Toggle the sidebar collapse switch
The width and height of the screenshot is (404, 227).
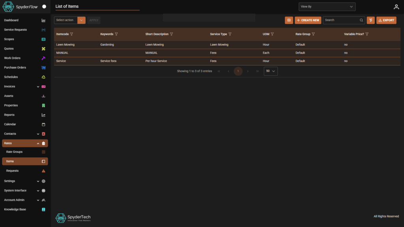(44, 7)
